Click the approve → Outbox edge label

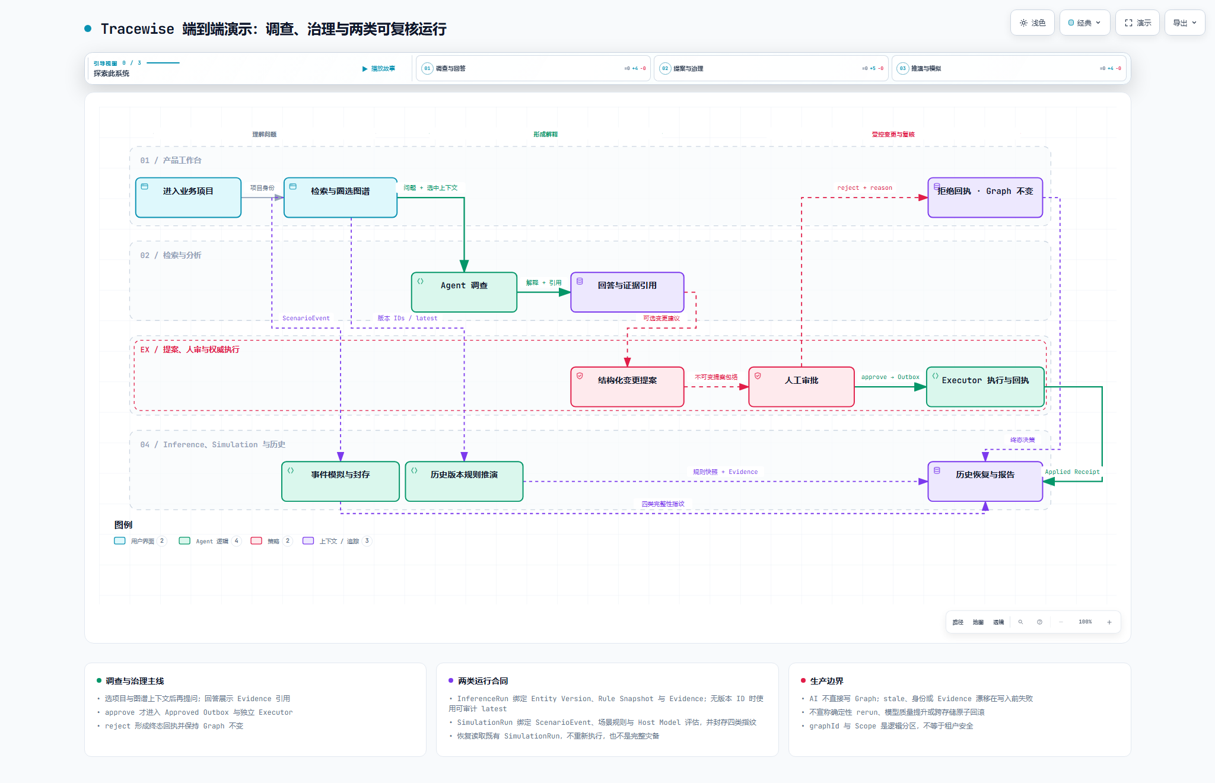click(890, 377)
